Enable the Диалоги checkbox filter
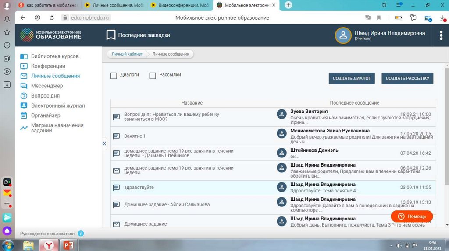This screenshot has width=449, height=251. coord(114,76)
